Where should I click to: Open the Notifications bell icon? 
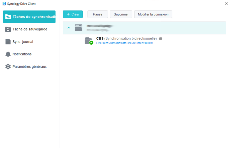(8, 54)
